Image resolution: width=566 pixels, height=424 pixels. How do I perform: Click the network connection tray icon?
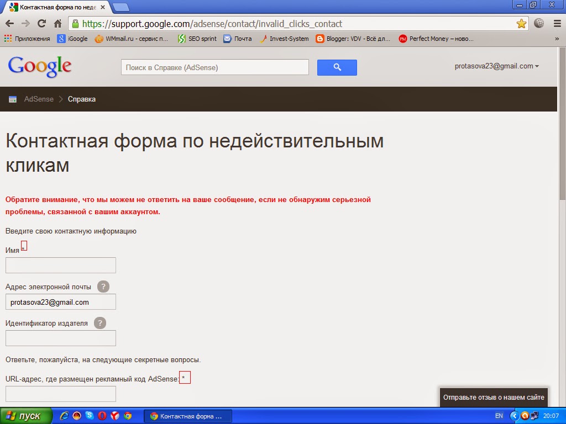pyautogui.click(x=534, y=416)
